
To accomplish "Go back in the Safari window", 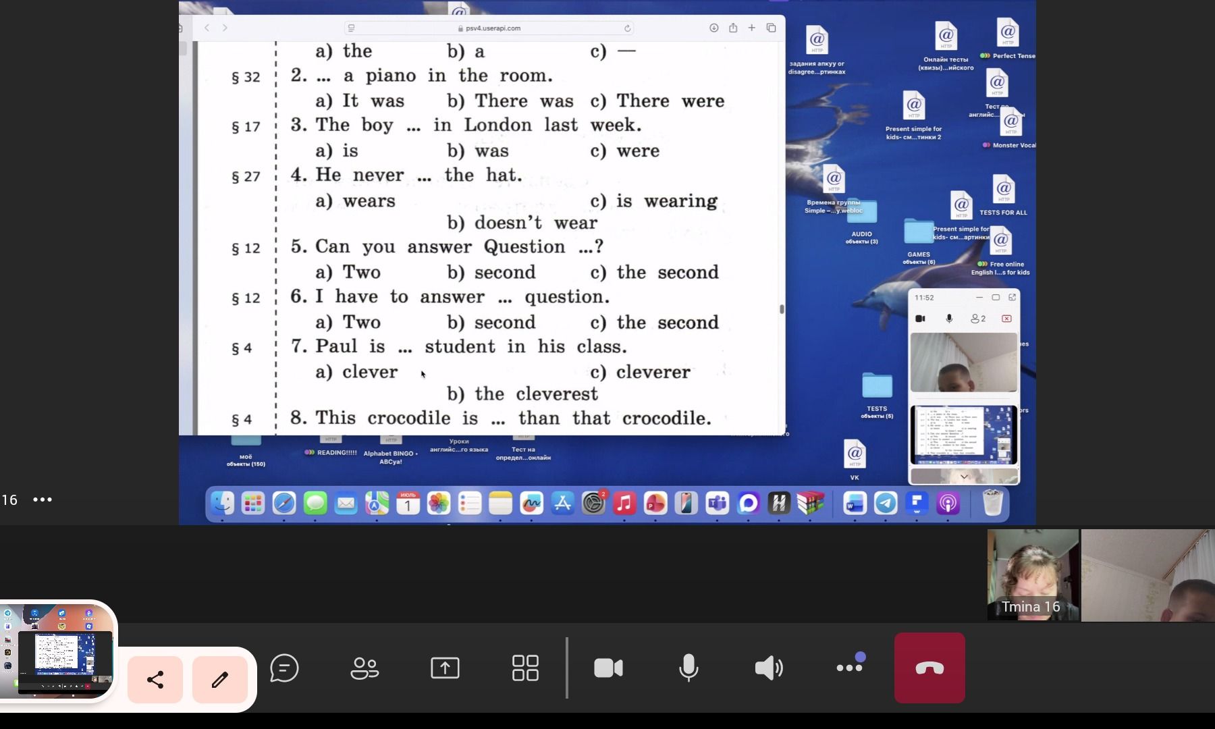I will [207, 28].
